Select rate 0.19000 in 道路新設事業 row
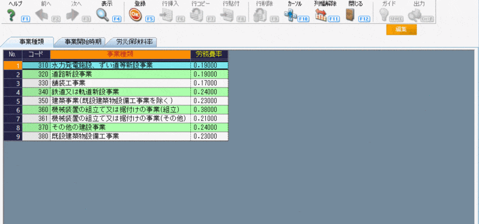 pos(209,74)
